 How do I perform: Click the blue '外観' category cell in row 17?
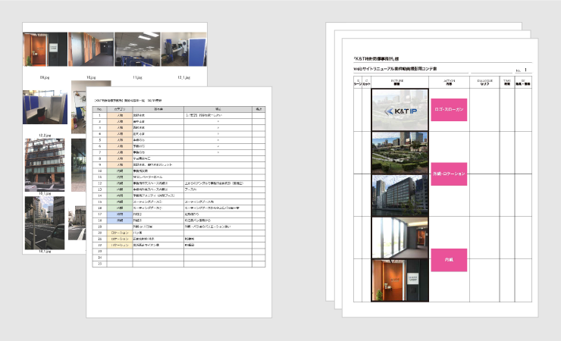pos(120,214)
